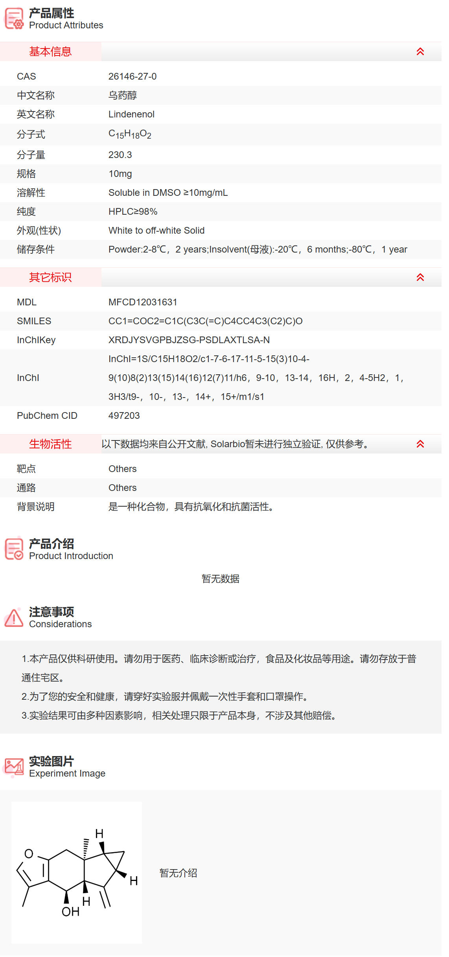Viewport: 449px width, 957px height.
Task: Click the storage conditions Powder:2-8℃ text
Action: click(258, 249)
